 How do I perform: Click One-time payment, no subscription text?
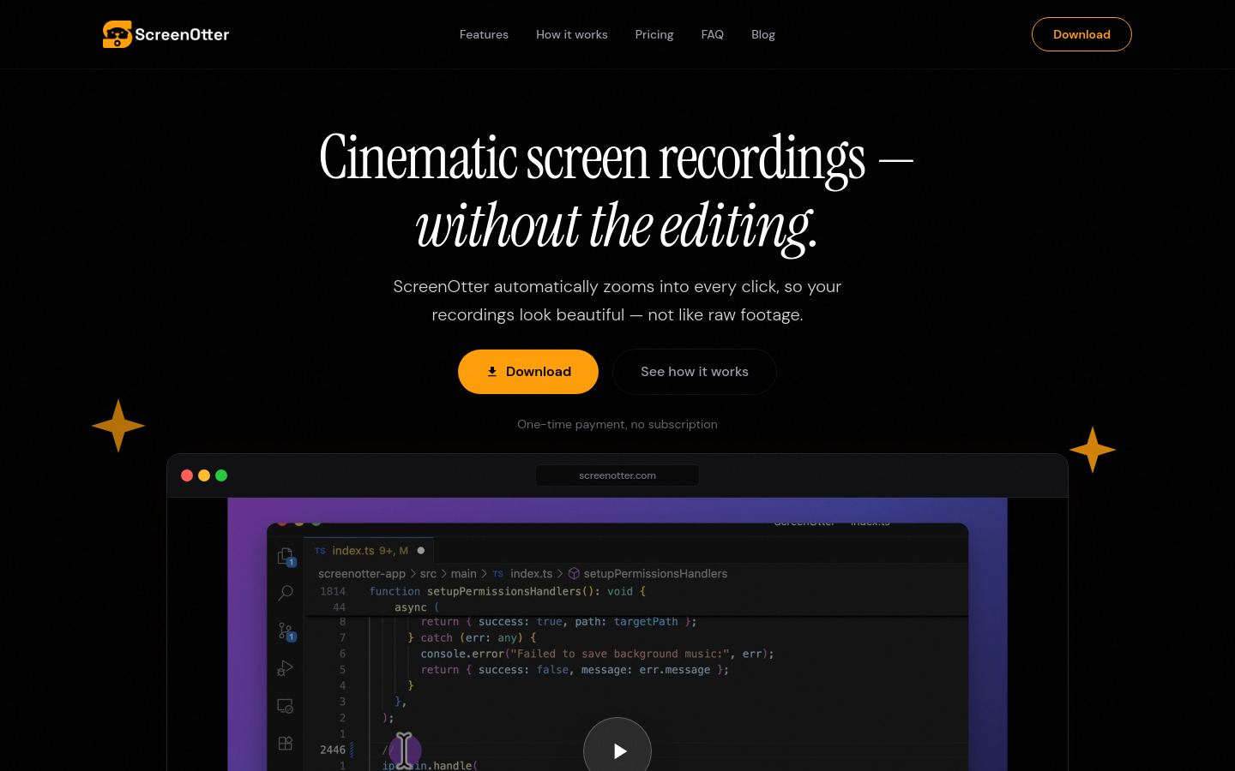(x=617, y=424)
